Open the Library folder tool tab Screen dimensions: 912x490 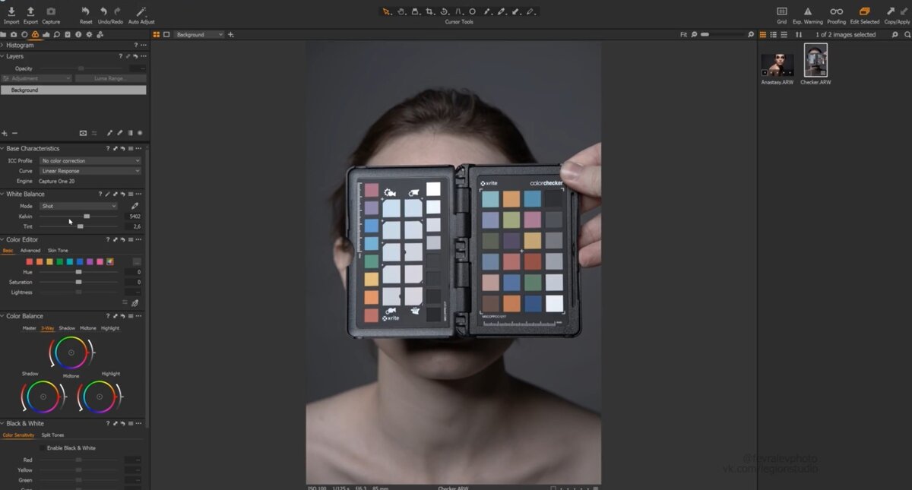[x=4, y=34]
